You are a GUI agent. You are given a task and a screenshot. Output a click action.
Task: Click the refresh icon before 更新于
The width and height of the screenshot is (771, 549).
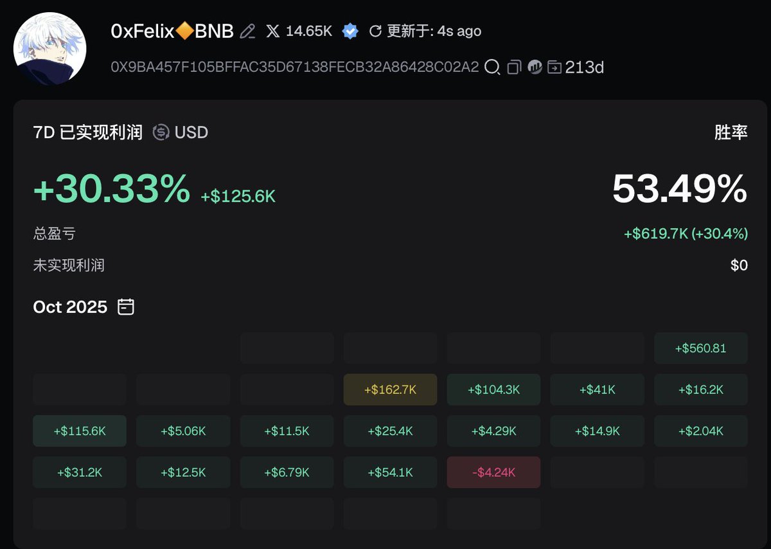(375, 31)
